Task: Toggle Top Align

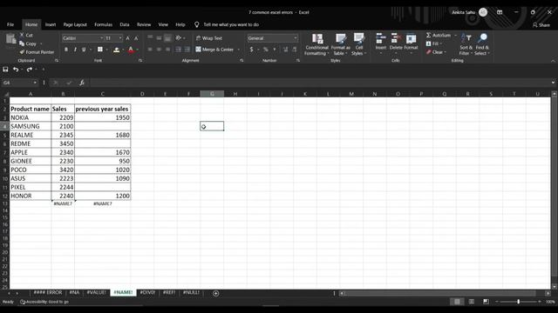Action: pyautogui.click(x=150, y=37)
